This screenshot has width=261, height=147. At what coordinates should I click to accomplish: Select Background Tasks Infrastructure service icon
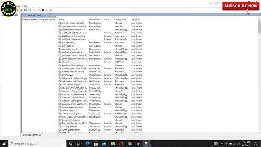[x=60, y=81]
